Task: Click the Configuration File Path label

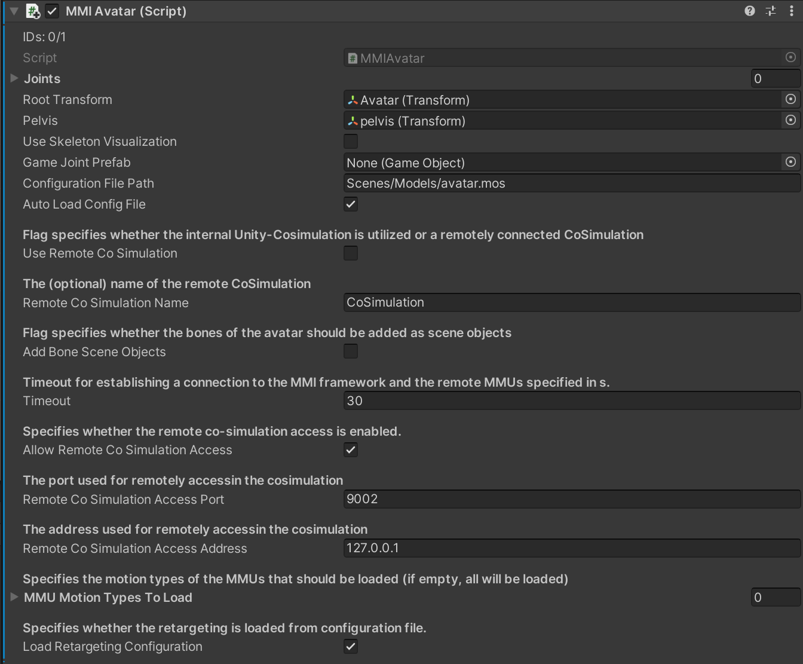Action: click(x=88, y=183)
